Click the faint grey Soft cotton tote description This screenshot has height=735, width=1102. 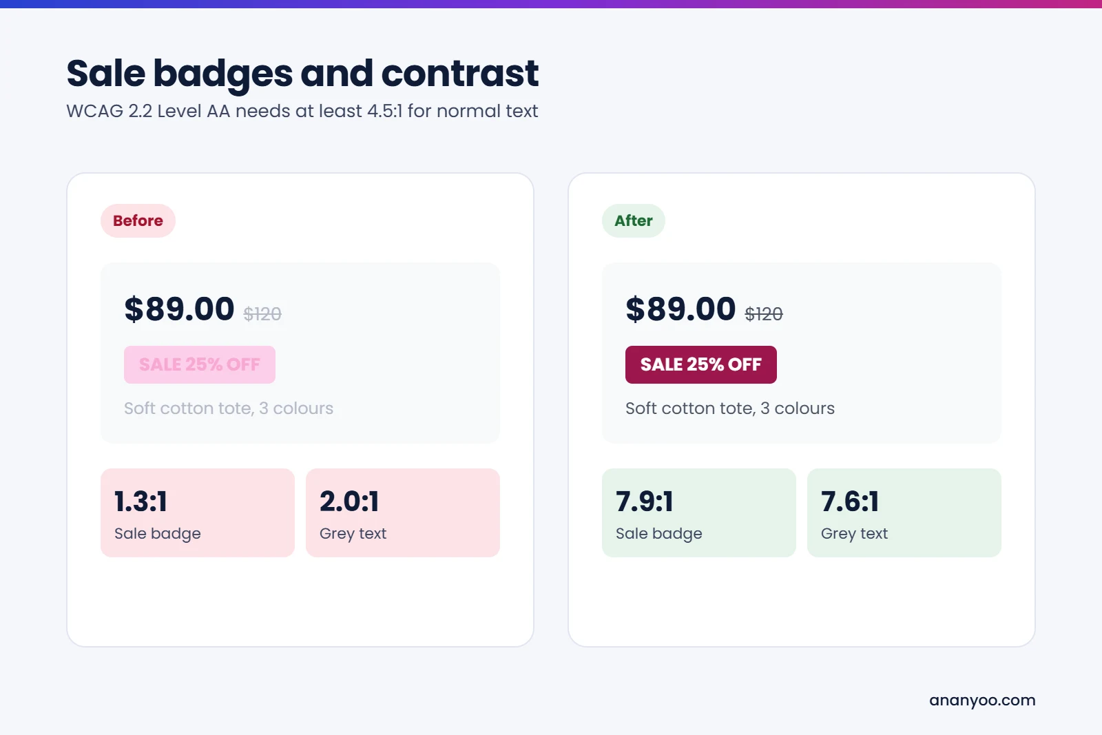click(229, 408)
